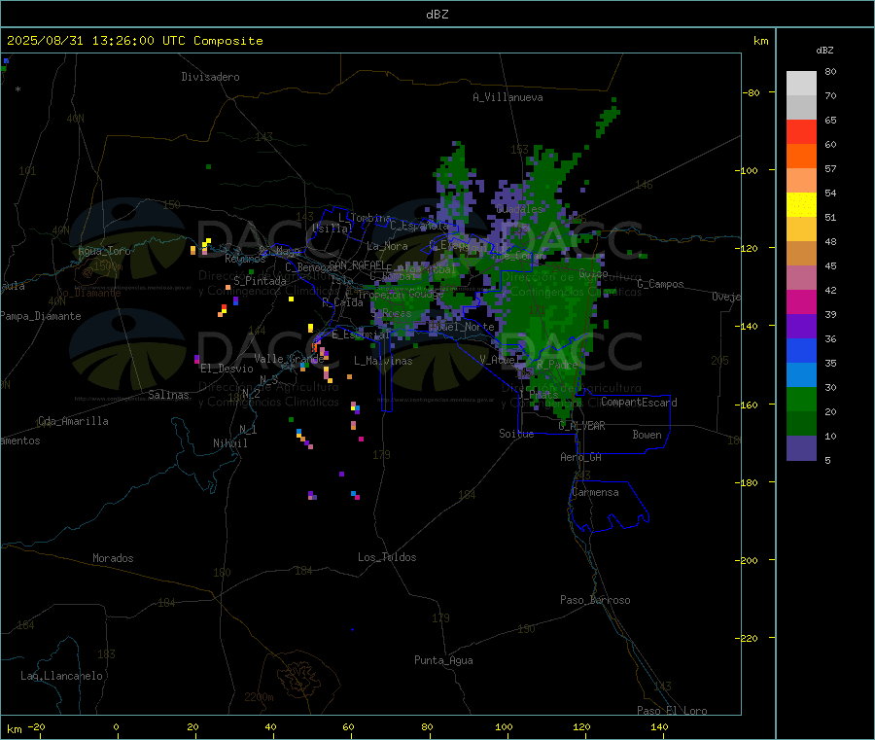The height and width of the screenshot is (740, 875).
Task: Click the Morados map label
Action: click(113, 558)
